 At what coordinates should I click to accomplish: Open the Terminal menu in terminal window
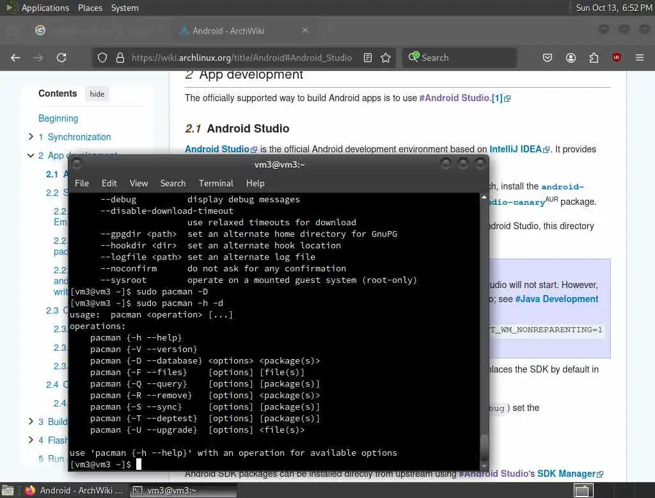pyautogui.click(x=216, y=183)
